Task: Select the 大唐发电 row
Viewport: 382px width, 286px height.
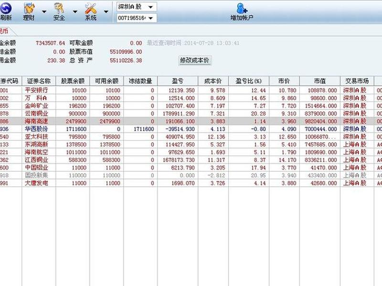Action: coord(191,183)
